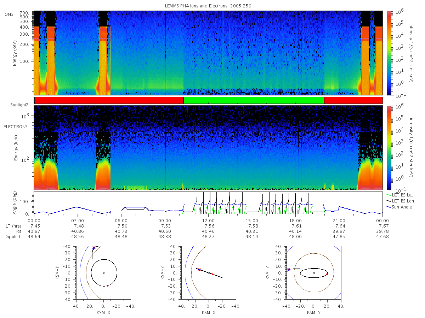
Task: Click the KSM-X versus KSM-Z orbit plot
Action: pos(209,273)
